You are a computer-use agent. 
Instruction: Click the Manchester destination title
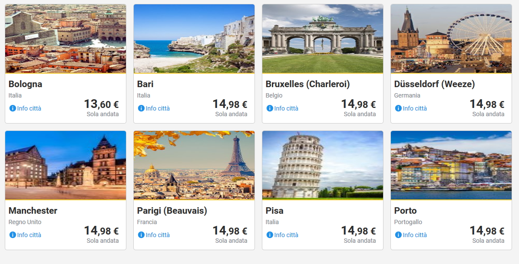[x=33, y=211]
